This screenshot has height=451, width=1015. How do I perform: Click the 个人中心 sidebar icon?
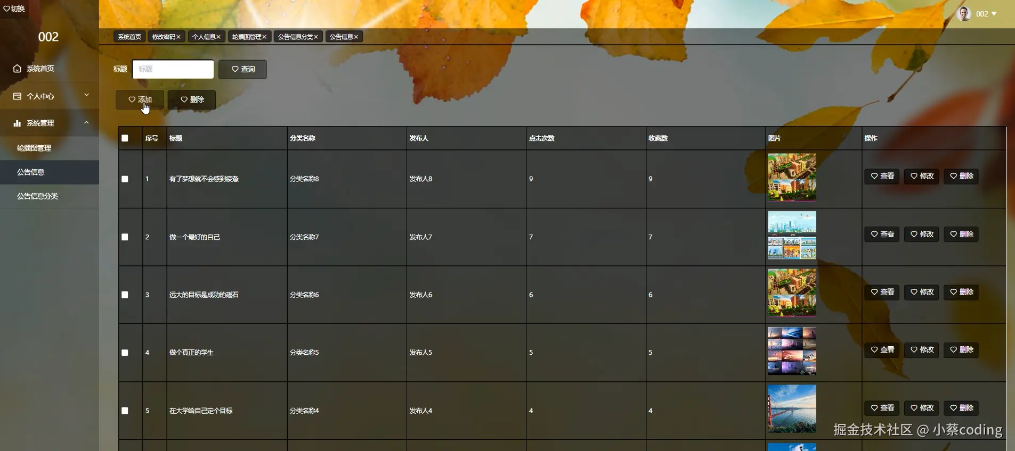(17, 96)
